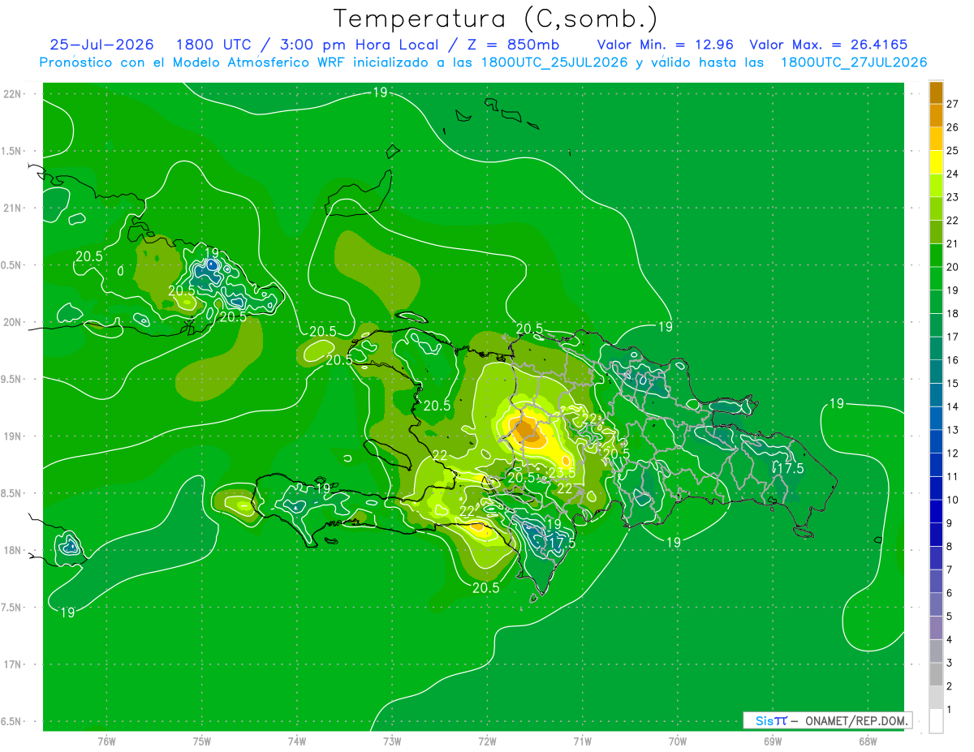Click legend scale number 21
The width and height of the screenshot is (974, 752).
(x=953, y=243)
